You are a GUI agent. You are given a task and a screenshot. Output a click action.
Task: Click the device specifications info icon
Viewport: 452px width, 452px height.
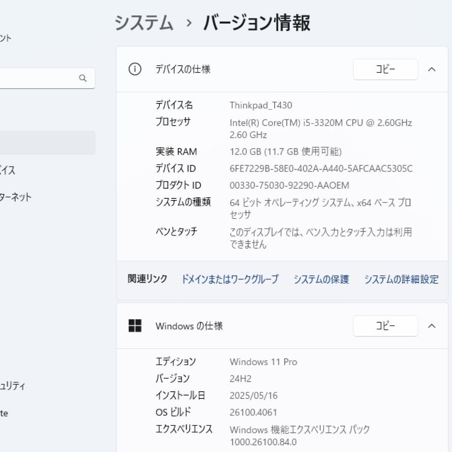coord(135,69)
